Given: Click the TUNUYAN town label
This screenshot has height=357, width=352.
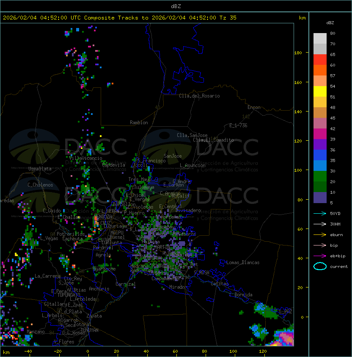Looking at the screenshot, I should click(90, 330).
